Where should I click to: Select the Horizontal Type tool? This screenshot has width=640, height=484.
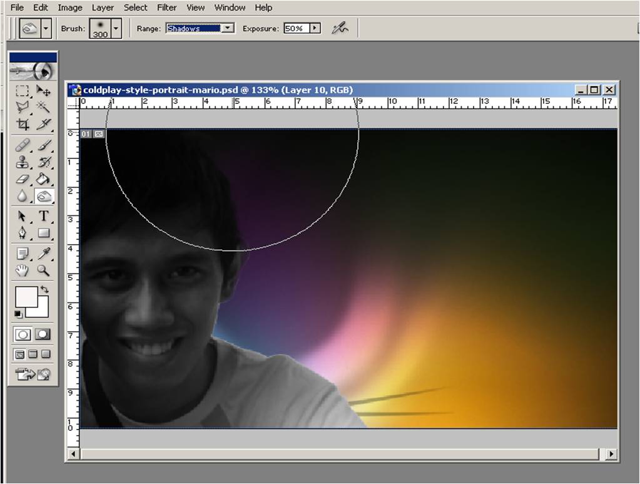[44, 216]
